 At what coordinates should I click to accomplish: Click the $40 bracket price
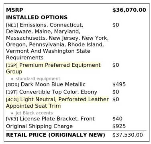[117, 119]
